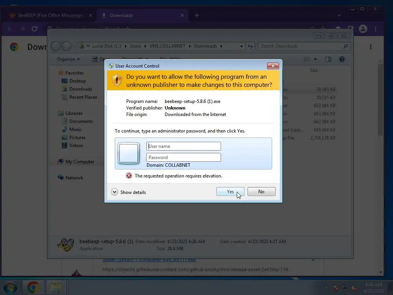This screenshot has width=393, height=295.
Task: Click Downloads segment in address breadcrumb
Action: pos(206,46)
